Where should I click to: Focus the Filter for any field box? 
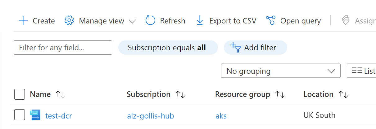(63, 48)
